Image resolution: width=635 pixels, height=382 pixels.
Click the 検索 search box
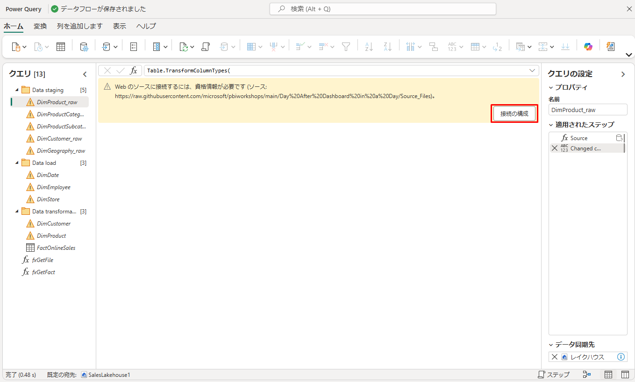383,9
